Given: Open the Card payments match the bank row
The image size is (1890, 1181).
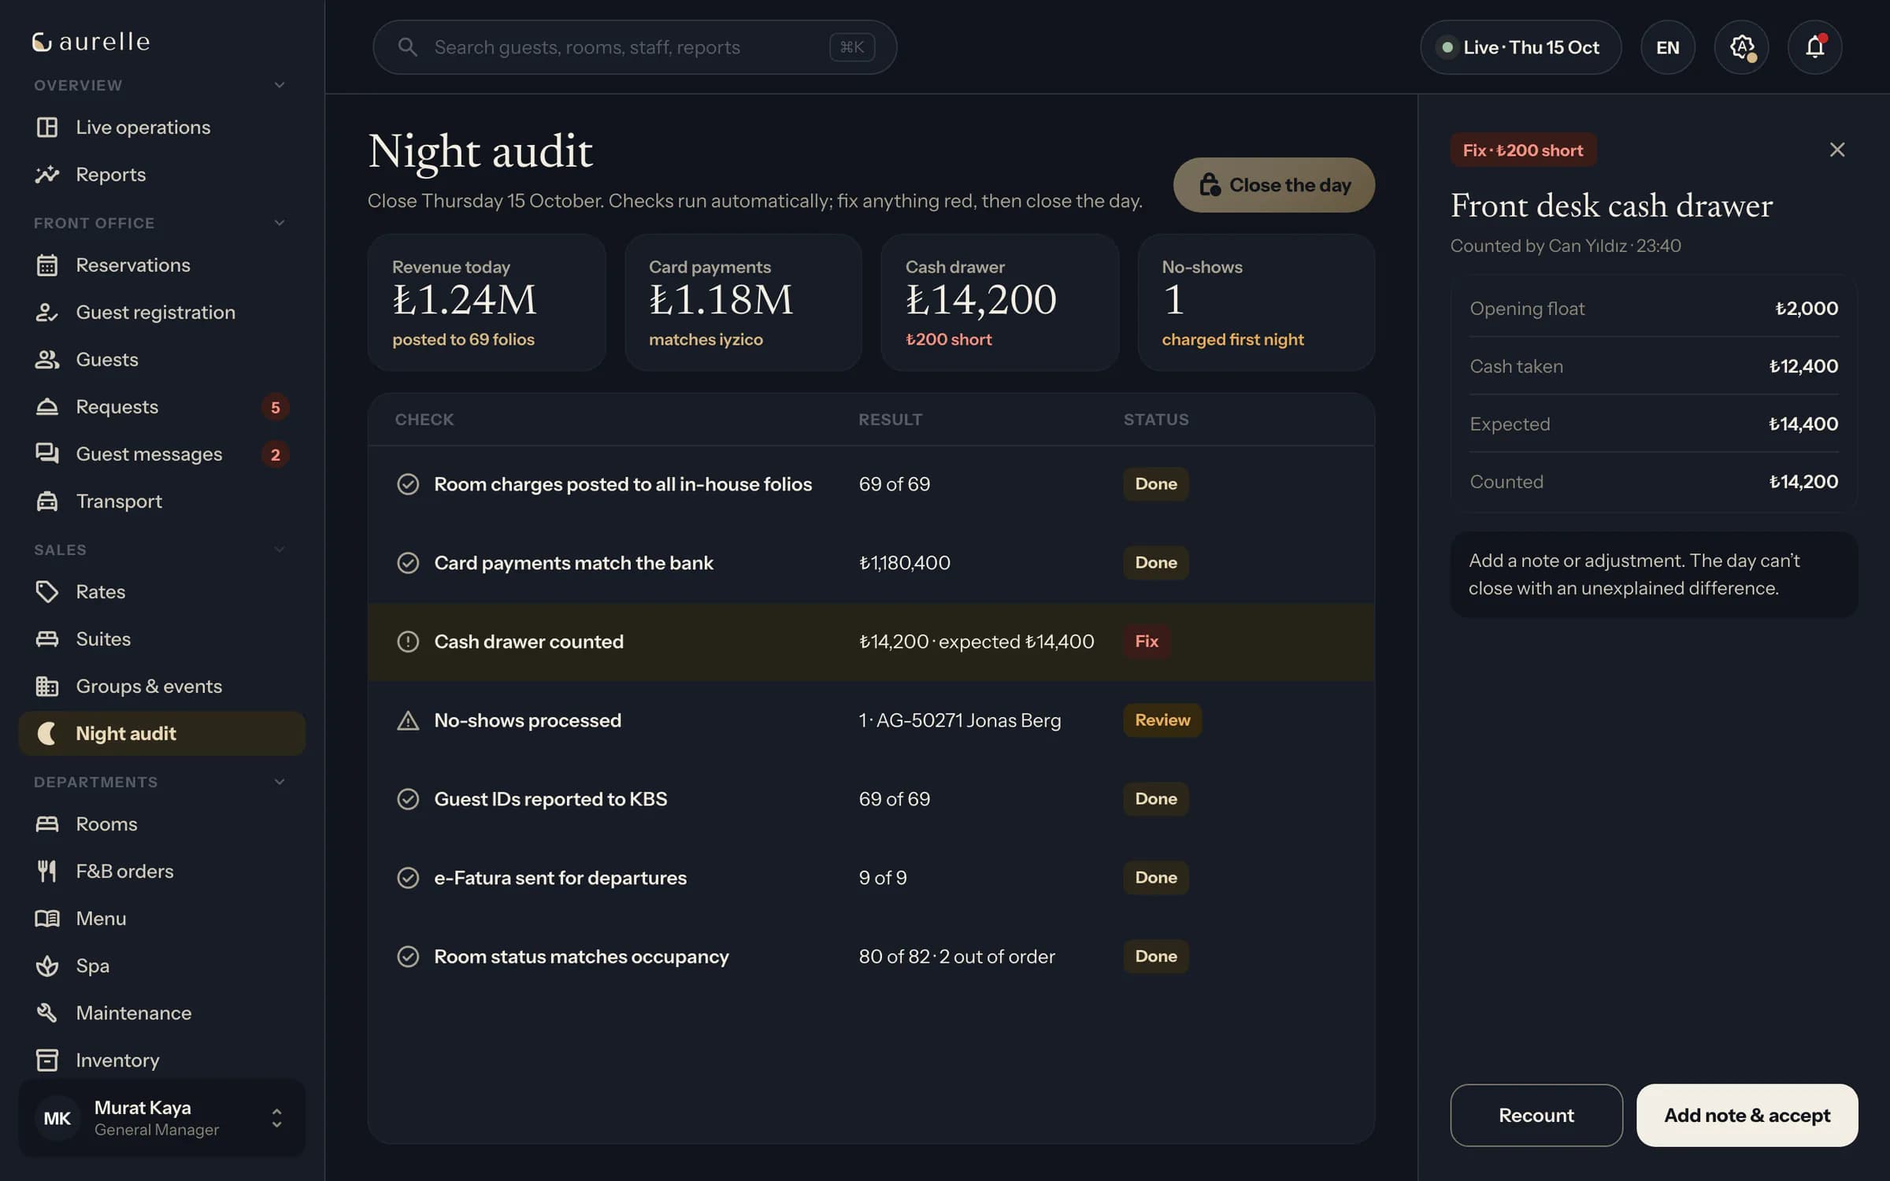Looking at the screenshot, I should pos(871,563).
